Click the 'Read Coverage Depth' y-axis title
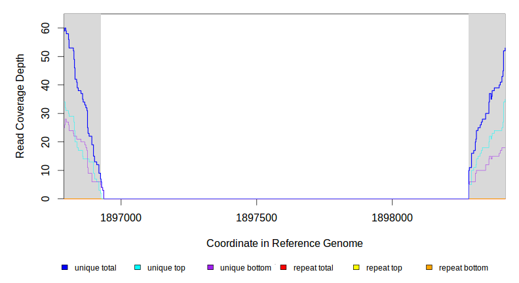This screenshot has width=519, height=283. pos(20,106)
